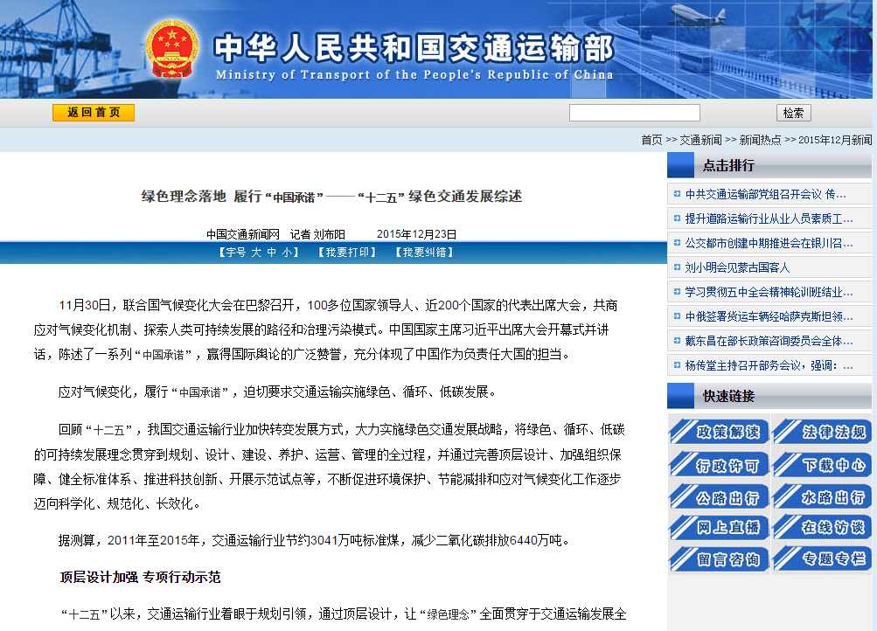
Task: Click the source text 中国交通新闻网
Action: 243,234
